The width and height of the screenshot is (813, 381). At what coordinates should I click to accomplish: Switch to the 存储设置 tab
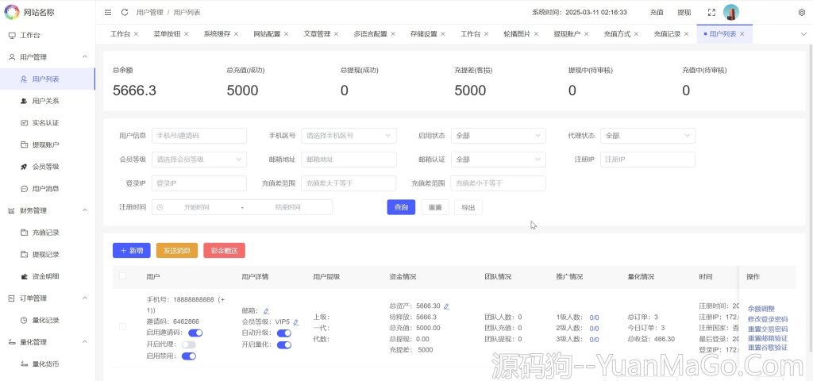coord(424,33)
